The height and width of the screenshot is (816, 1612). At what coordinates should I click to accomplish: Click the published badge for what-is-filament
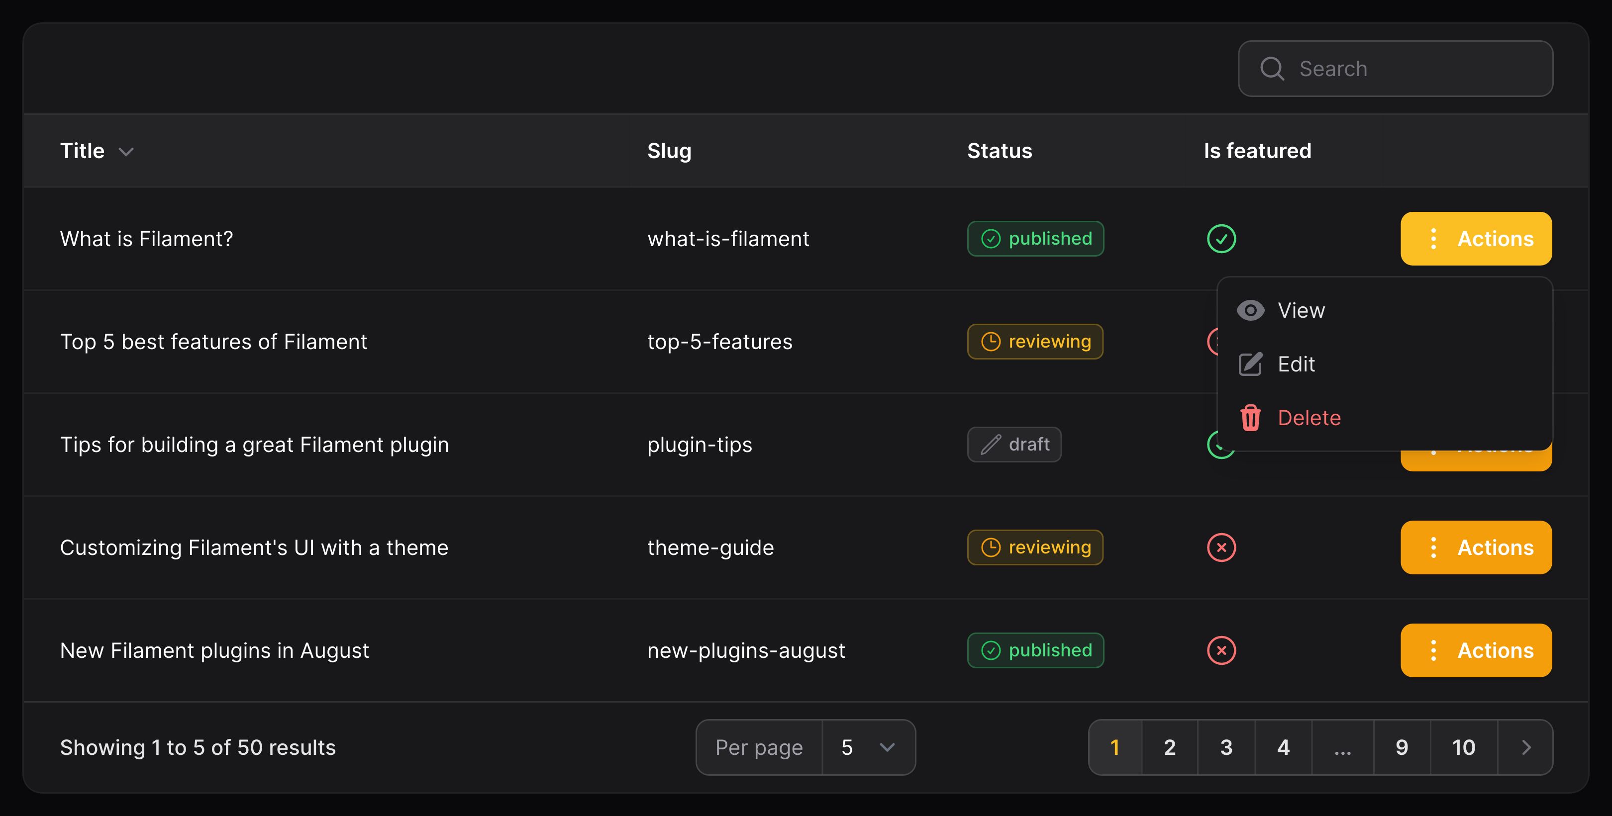1035,239
